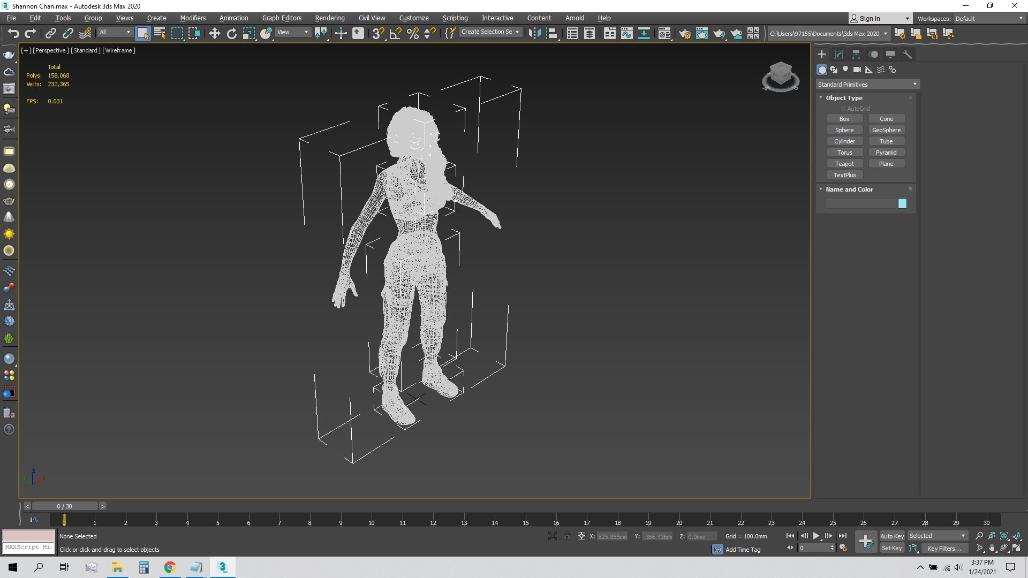The width and height of the screenshot is (1028, 578).
Task: Switch to the Hierarchy panel tab
Action: [856, 55]
